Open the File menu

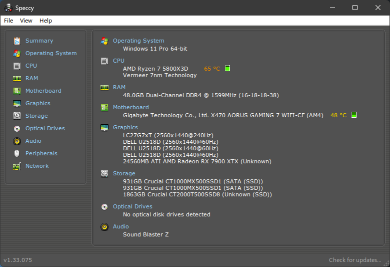(8, 21)
